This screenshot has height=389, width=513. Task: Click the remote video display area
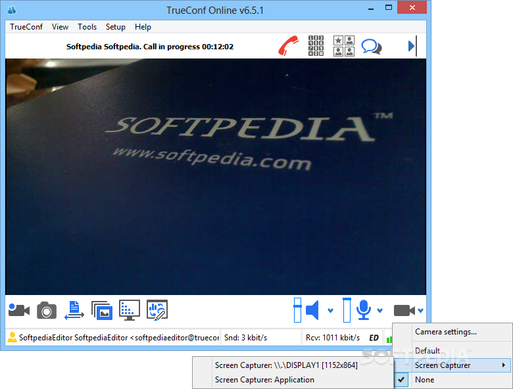coord(216,177)
